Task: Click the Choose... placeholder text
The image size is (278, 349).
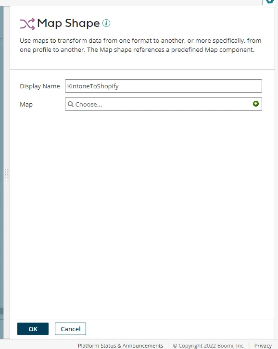Action: coord(88,104)
